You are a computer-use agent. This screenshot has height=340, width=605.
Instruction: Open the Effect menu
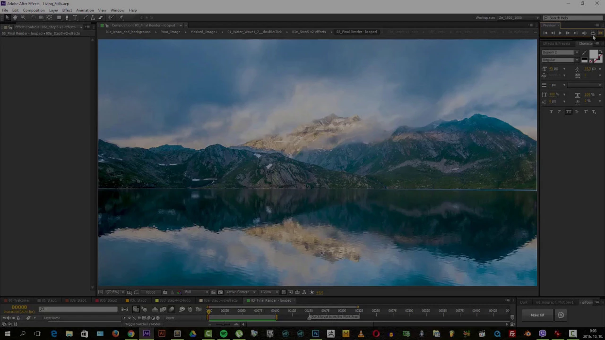click(67, 10)
